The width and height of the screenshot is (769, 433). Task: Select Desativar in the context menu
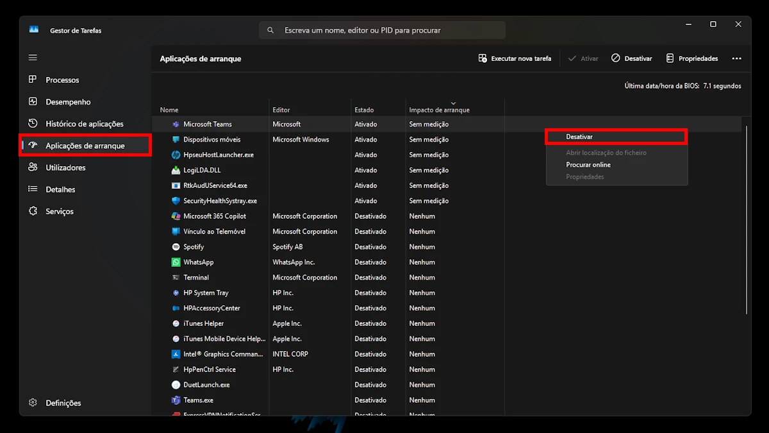(579, 137)
